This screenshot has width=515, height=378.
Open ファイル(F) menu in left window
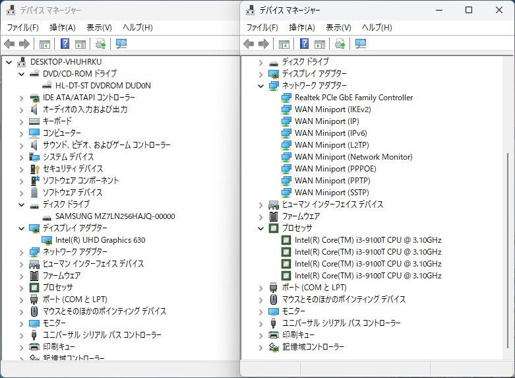[x=23, y=28]
